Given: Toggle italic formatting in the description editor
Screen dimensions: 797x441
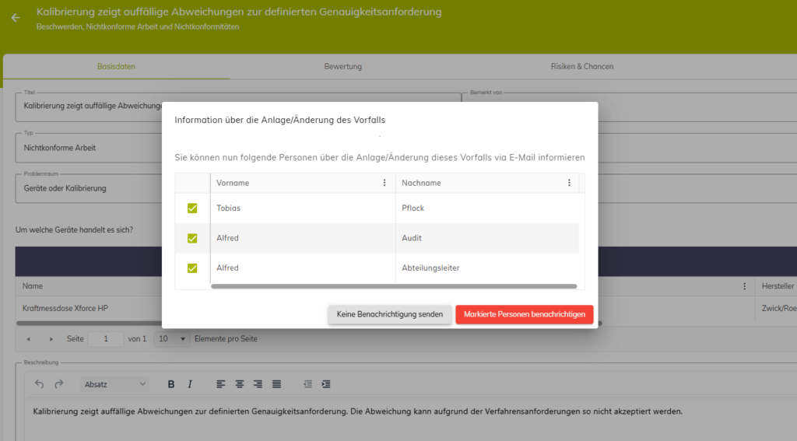Looking at the screenshot, I should pyautogui.click(x=189, y=384).
